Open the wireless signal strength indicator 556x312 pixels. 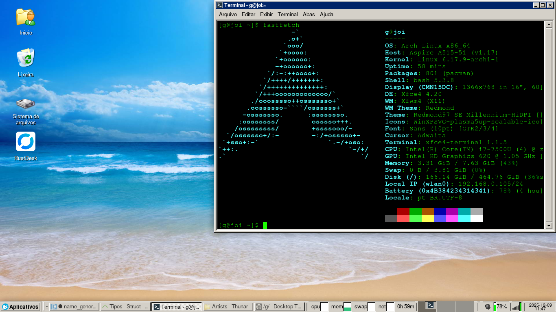[517, 307]
